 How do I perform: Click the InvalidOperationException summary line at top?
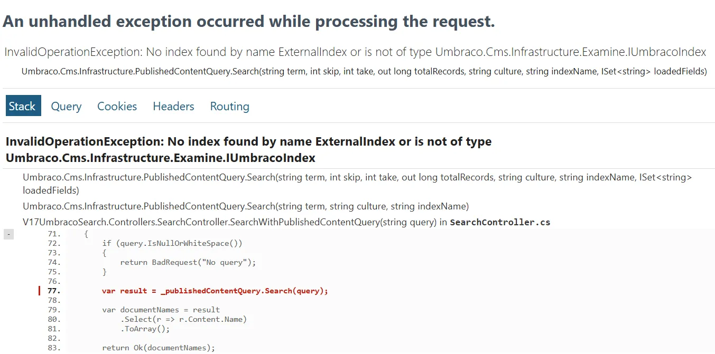pos(355,52)
